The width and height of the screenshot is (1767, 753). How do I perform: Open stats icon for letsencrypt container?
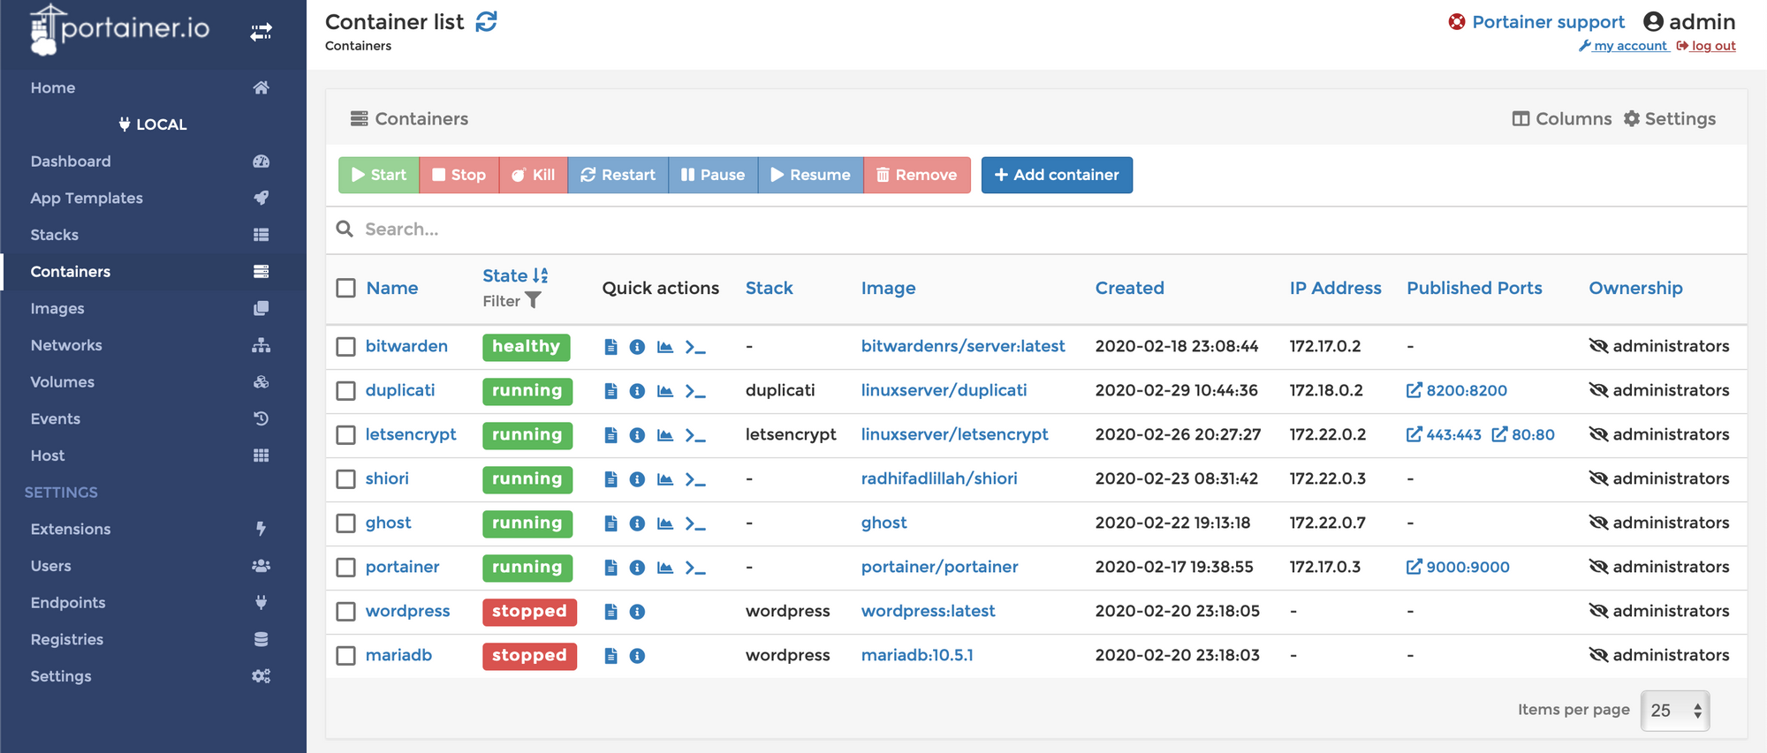[665, 435]
